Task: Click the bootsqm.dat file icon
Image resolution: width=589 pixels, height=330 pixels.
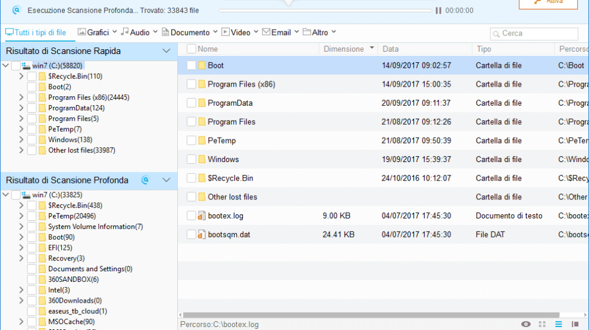Action: point(202,234)
